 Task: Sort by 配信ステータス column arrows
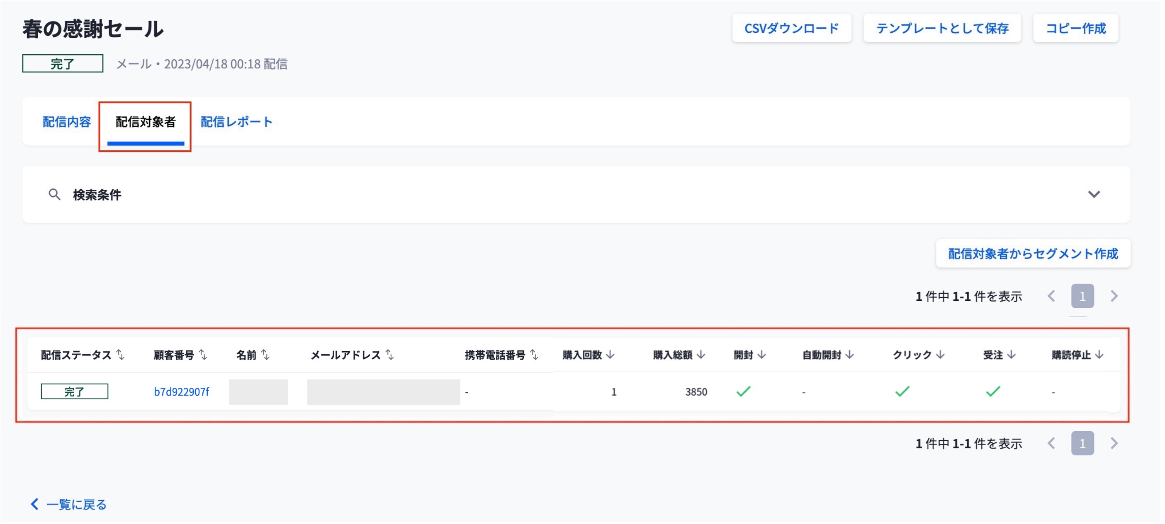coord(120,355)
